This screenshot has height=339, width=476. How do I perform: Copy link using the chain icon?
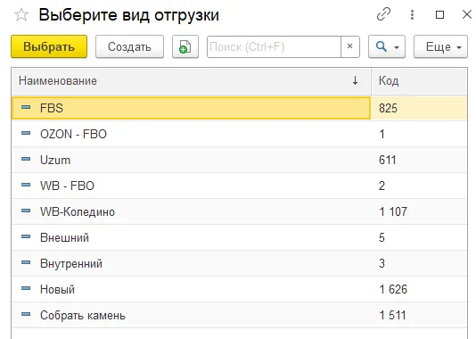tap(383, 14)
